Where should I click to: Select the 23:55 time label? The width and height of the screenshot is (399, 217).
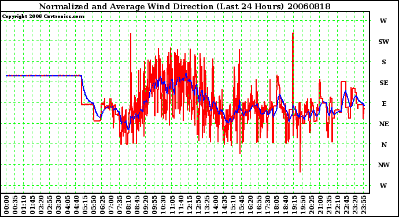(364, 205)
